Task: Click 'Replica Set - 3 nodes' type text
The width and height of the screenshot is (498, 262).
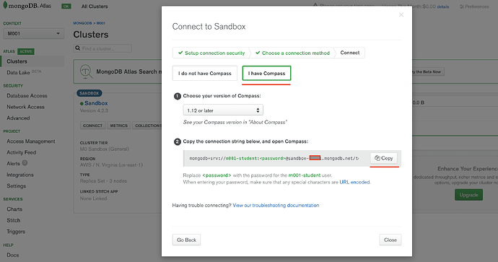Action: (103, 180)
